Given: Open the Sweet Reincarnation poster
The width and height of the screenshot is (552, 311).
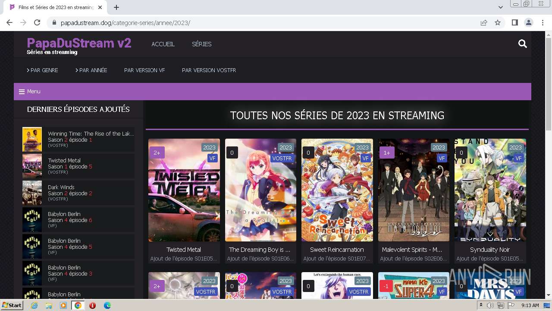Looking at the screenshot, I should [337, 190].
